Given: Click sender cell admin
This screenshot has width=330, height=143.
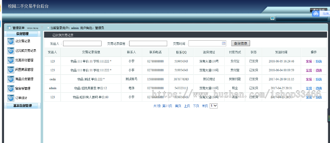Looking at the screenshot, I should click(x=52, y=88).
